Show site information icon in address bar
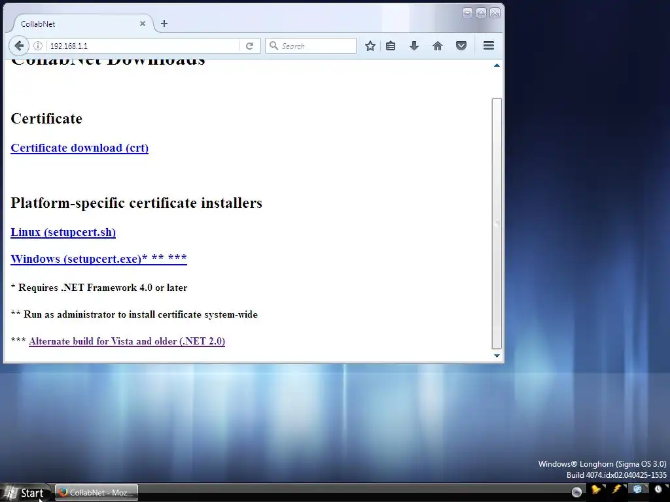Image resolution: width=670 pixels, height=502 pixels. 38,46
